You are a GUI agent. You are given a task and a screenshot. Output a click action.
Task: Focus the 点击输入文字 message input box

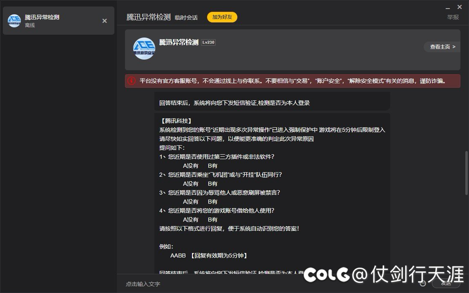tap(204, 284)
